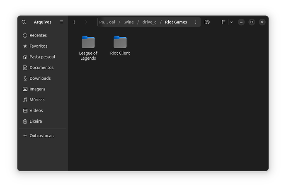Open the hamburger menu beside Arquivos
This screenshot has width=286, height=190.
[x=62, y=22]
